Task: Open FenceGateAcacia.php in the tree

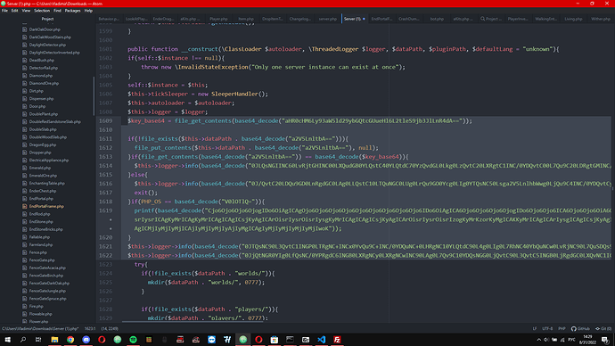Action: pyautogui.click(x=47, y=268)
